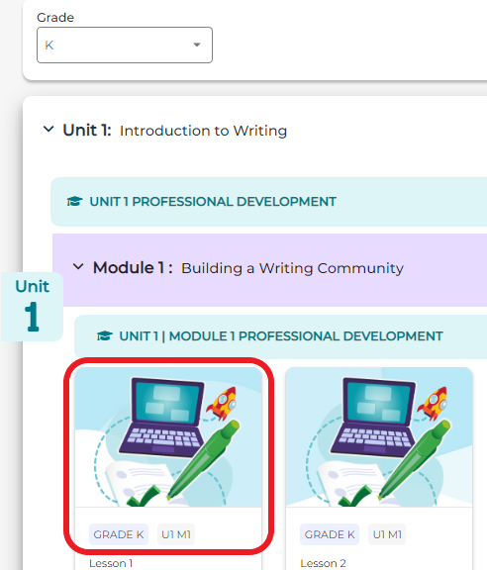
Task: Click the Lesson 1 title text
Action: coord(111,563)
